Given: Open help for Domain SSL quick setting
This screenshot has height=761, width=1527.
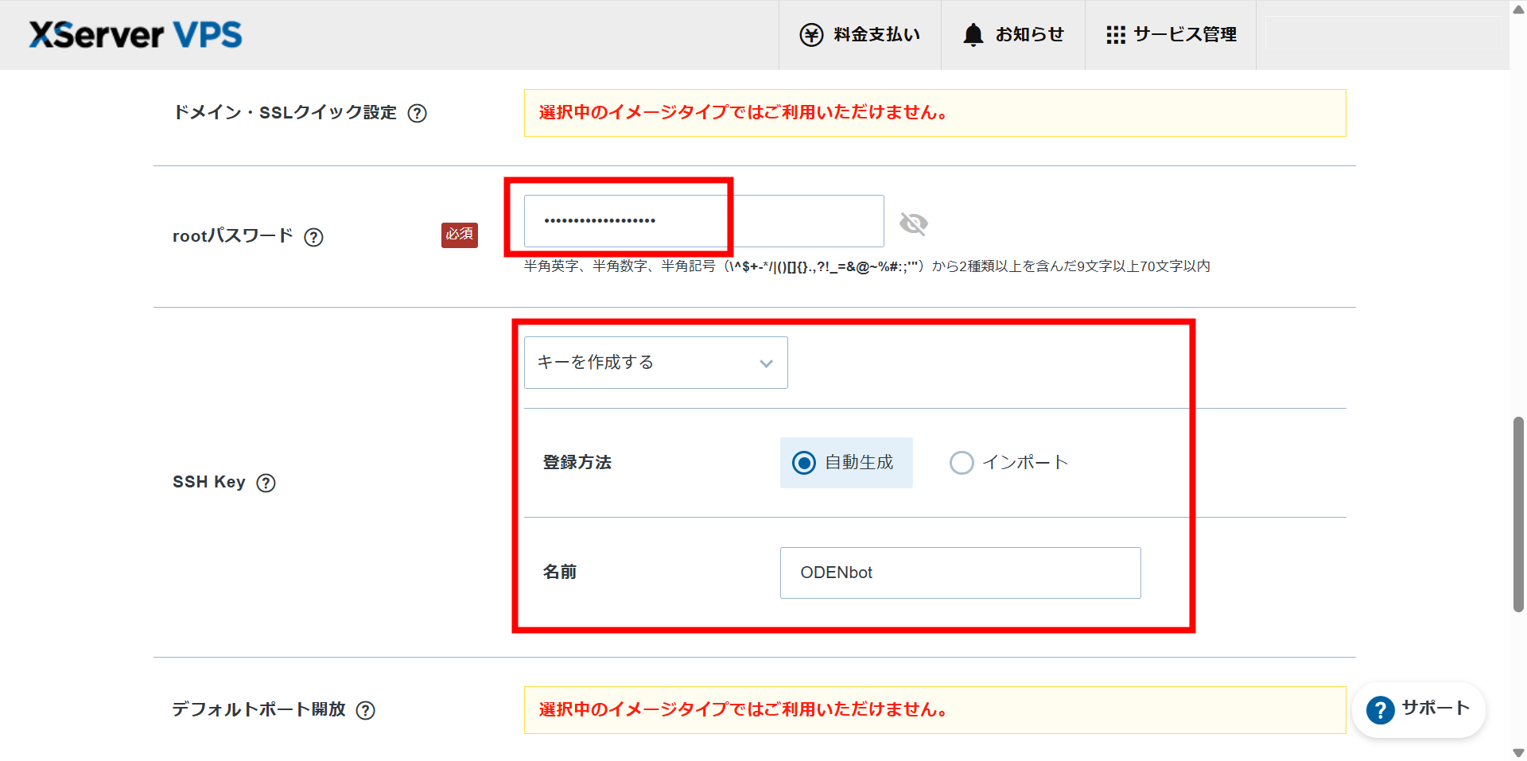Looking at the screenshot, I should (417, 114).
